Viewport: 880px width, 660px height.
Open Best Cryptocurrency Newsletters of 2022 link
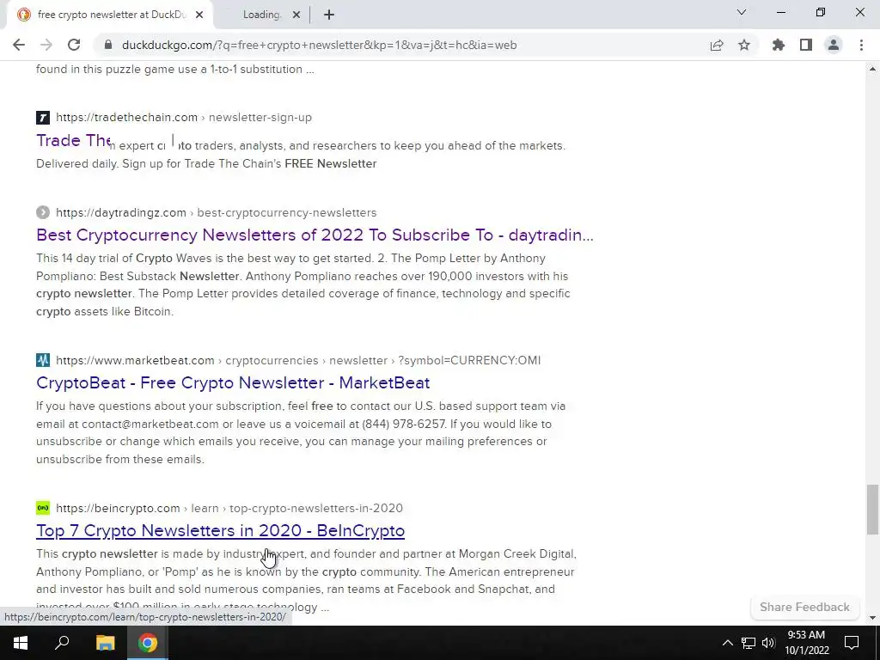(x=315, y=235)
